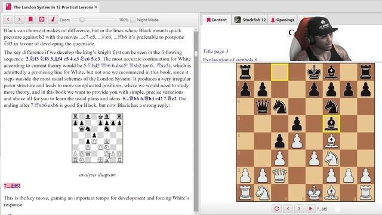Click the book icon on the tab title

(x=8, y=7)
